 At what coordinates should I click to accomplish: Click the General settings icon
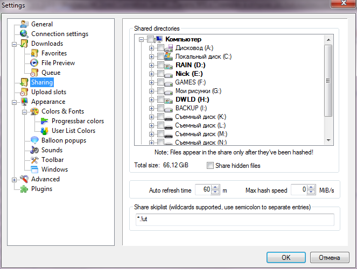(x=24, y=24)
